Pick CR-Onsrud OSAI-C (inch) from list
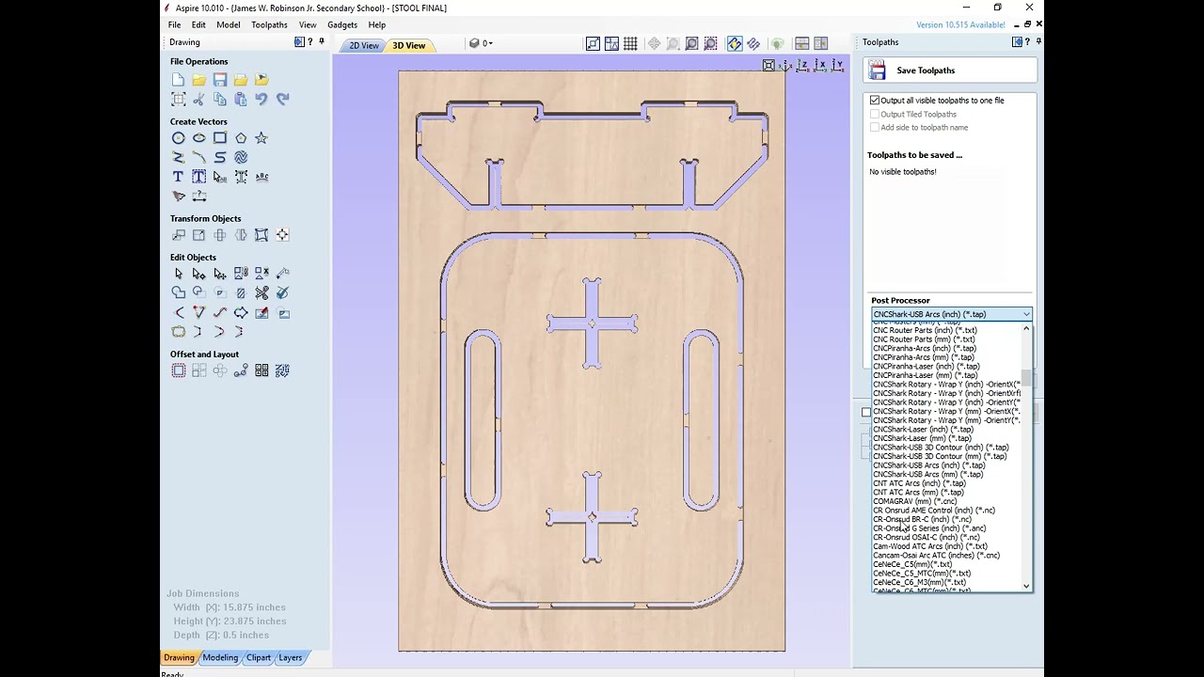 coord(926,537)
